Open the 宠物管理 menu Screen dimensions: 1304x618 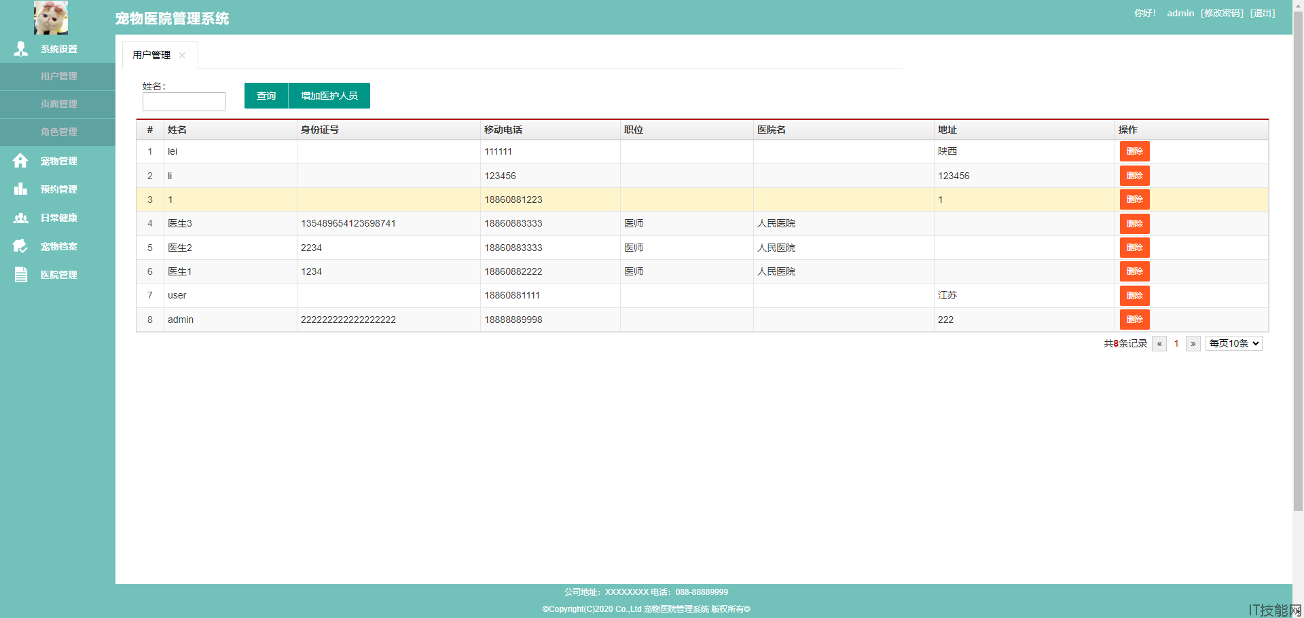coord(58,161)
